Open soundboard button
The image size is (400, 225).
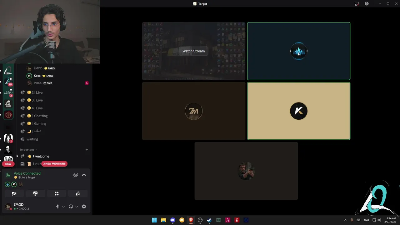point(78,193)
